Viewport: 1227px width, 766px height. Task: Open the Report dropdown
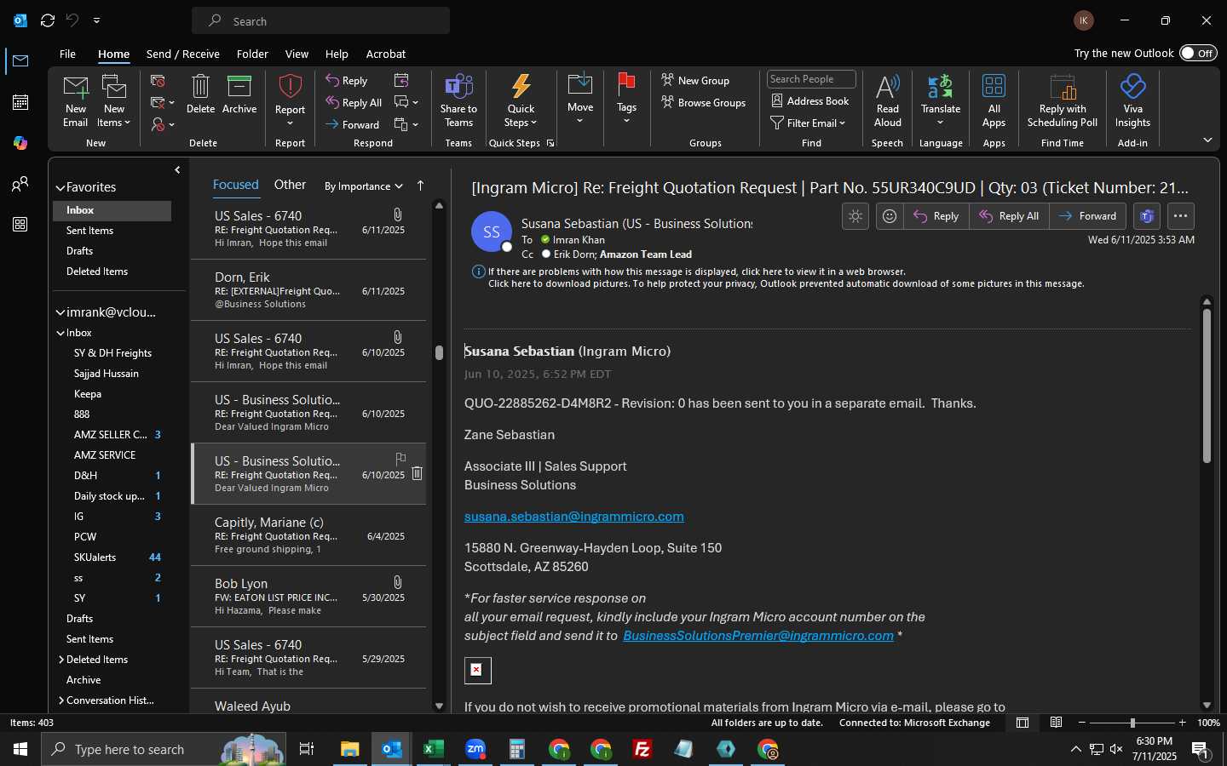click(x=290, y=100)
